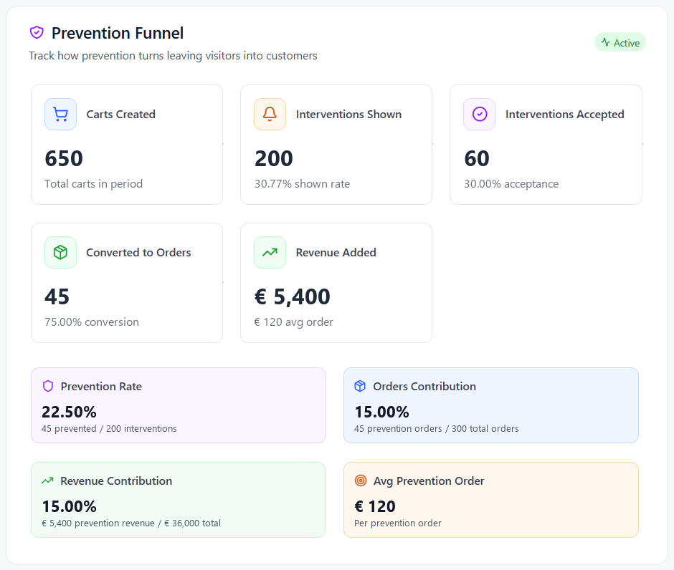Click the trending arrow icon for Revenue Added
Viewport: 674px width, 570px height.
[x=270, y=252]
